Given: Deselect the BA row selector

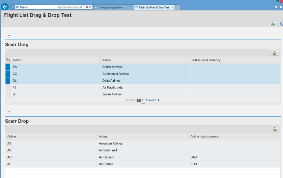Looking at the screenshot, I should [x=8, y=67].
